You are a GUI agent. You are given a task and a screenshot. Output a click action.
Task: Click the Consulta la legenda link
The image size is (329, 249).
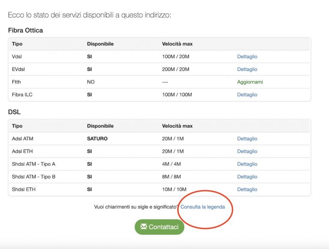click(x=203, y=207)
